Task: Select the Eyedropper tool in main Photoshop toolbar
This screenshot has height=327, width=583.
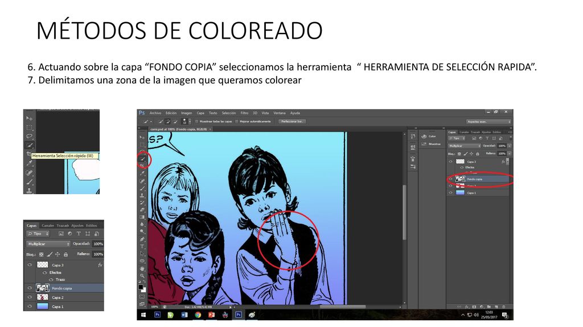Action: (142, 173)
